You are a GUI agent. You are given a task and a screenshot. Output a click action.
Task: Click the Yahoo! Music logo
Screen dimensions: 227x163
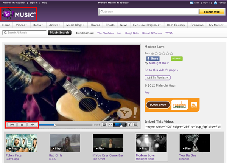click(19, 15)
